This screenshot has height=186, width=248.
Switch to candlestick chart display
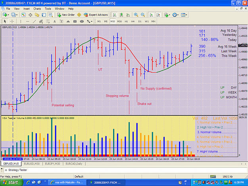point(121,15)
